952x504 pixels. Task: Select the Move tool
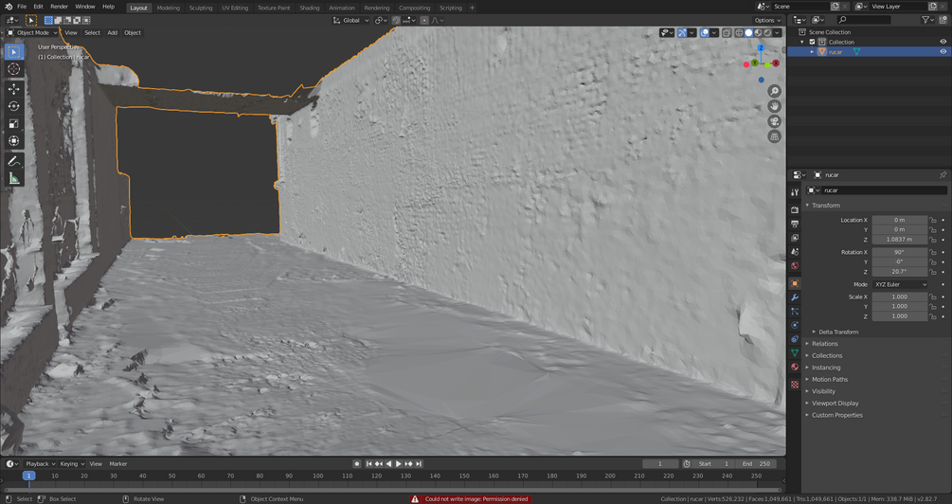(13, 89)
